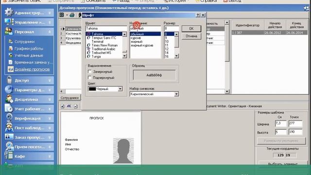Open the История menu in top toolbar
The width and height of the screenshot is (311, 175).
(x=176, y=1)
